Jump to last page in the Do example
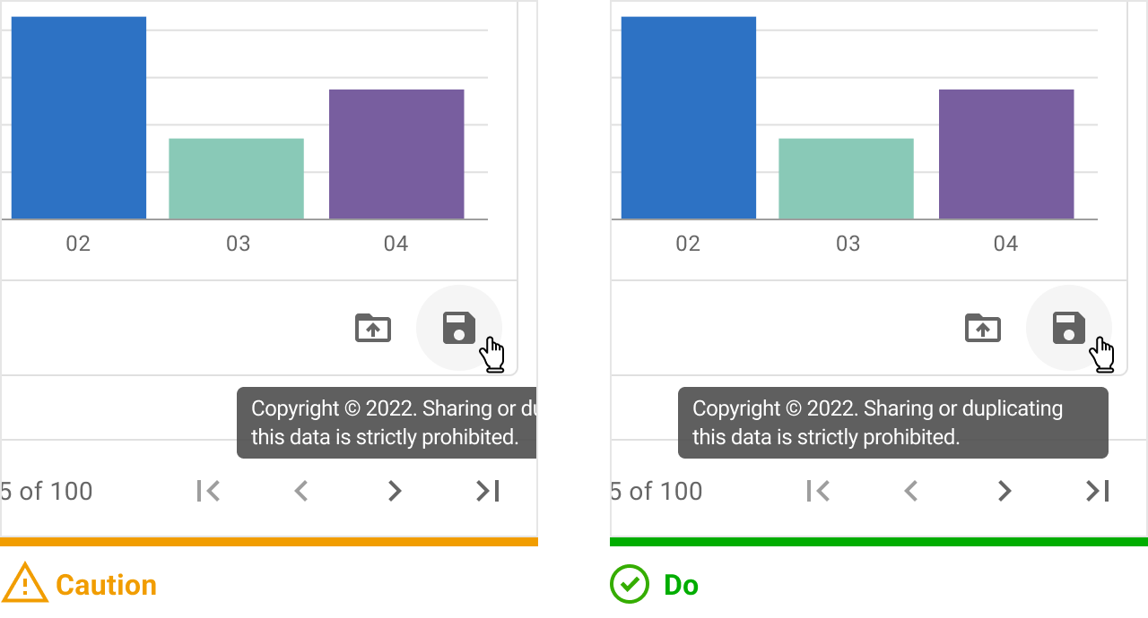 click(x=1098, y=491)
